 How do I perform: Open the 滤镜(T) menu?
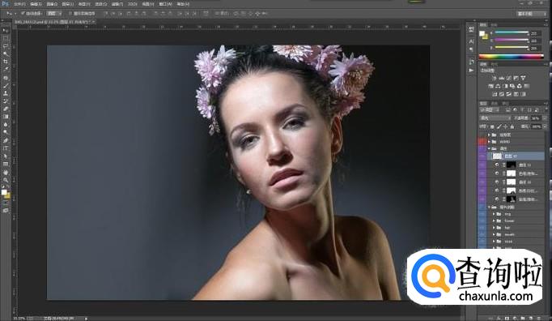coord(117,4)
